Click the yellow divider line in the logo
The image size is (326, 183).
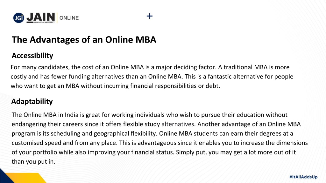click(x=57, y=18)
